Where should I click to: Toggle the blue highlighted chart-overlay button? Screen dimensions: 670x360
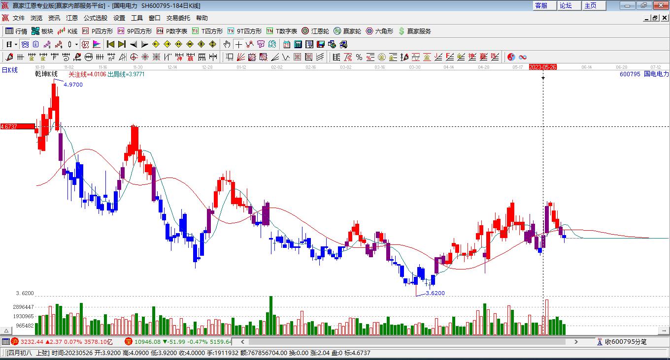click(x=25, y=44)
